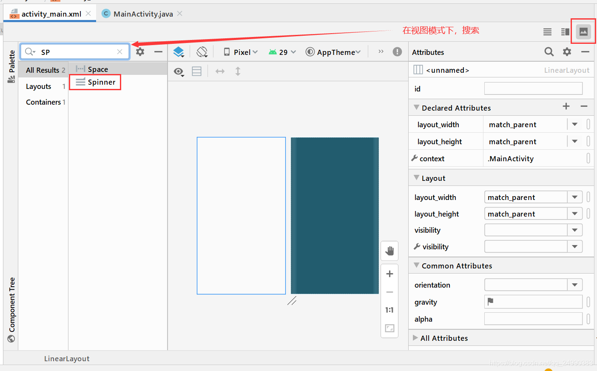
Task: Clear the palette search text
Action: click(x=120, y=51)
